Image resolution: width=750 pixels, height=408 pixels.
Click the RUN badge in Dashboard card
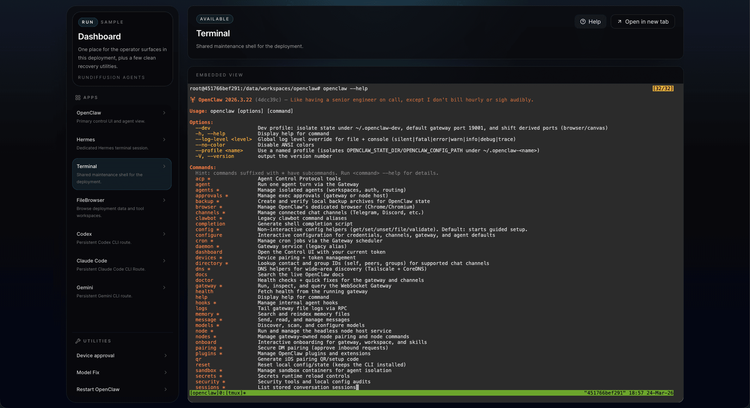88,22
